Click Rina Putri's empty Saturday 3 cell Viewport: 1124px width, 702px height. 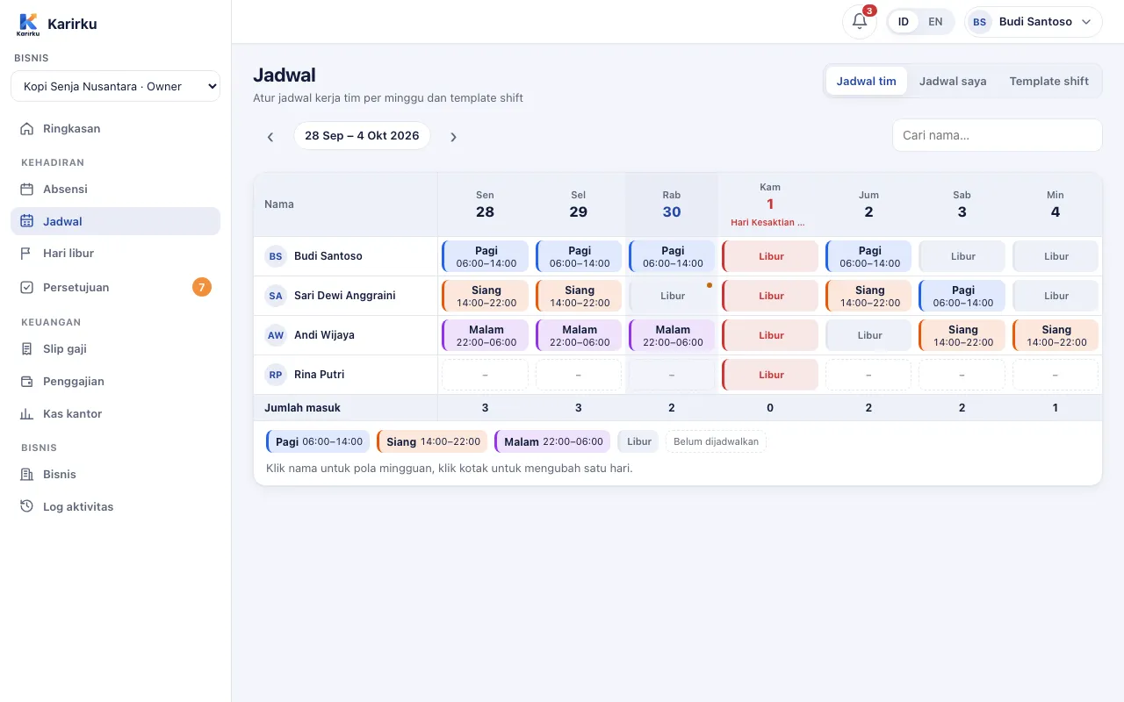(x=962, y=375)
